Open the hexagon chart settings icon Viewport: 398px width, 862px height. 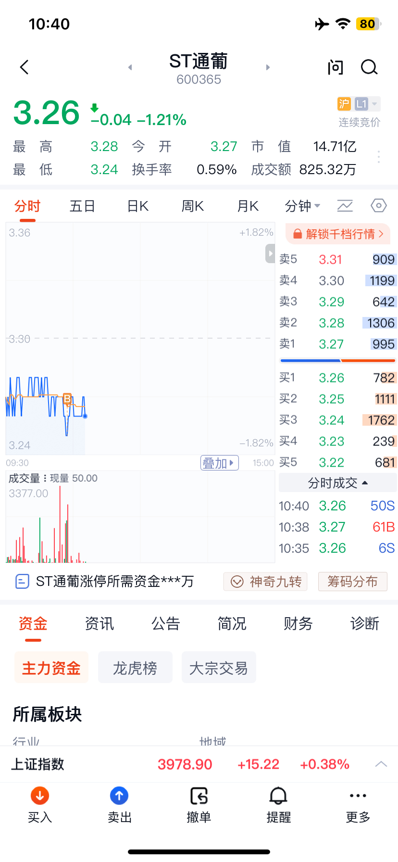tap(379, 206)
